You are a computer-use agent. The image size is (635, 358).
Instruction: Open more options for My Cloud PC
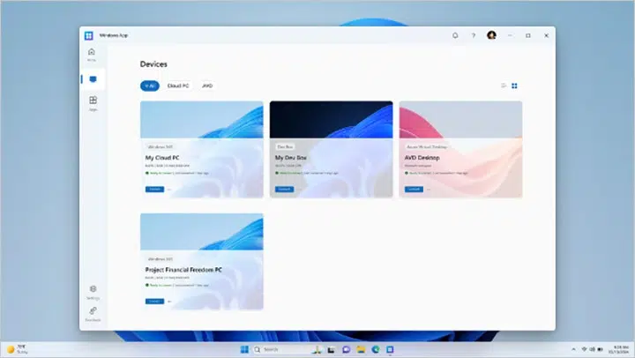pos(169,189)
